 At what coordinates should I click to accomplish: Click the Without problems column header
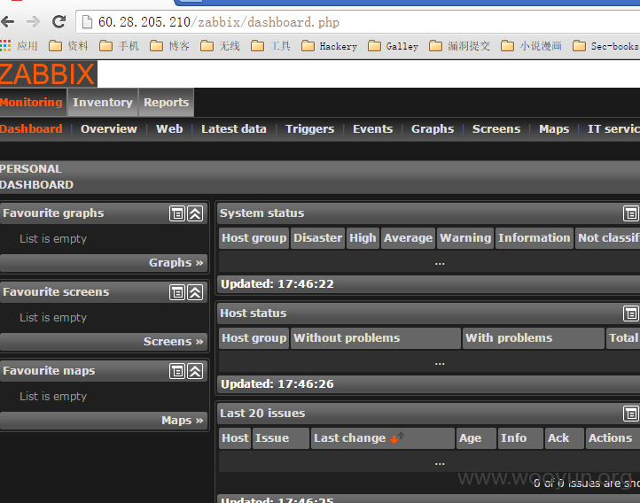point(376,338)
